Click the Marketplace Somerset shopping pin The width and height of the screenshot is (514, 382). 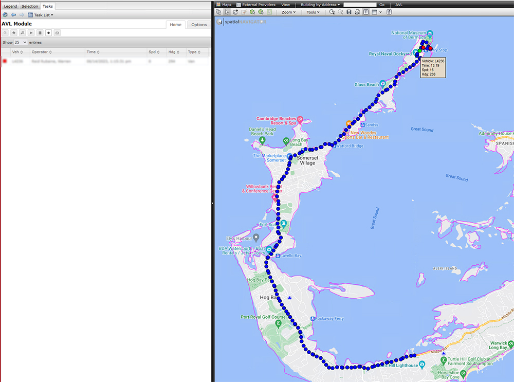289,156
